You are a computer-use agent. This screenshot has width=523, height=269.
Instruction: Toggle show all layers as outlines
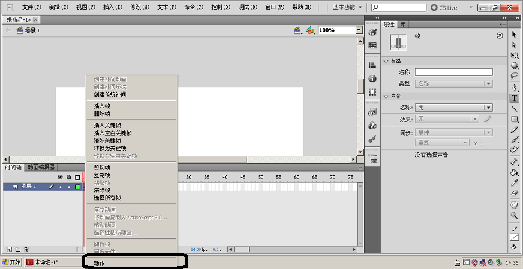[x=77, y=177]
